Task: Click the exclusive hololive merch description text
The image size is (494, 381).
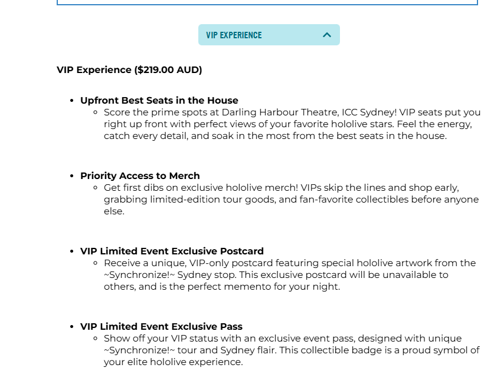Action: tap(291, 199)
